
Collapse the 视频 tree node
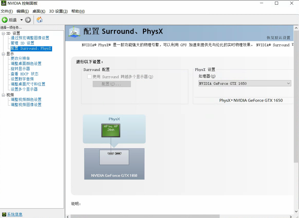point(3,95)
